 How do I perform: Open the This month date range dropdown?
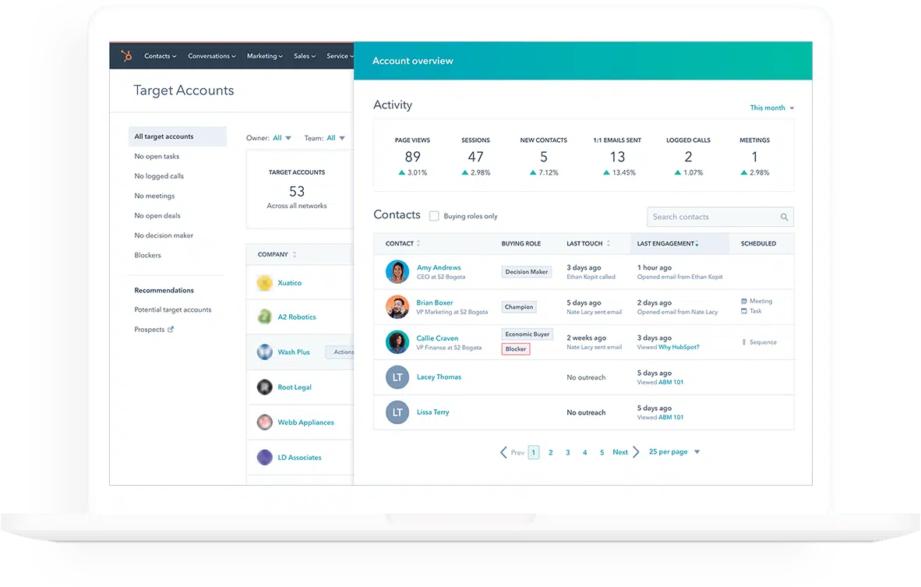point(771,108)
